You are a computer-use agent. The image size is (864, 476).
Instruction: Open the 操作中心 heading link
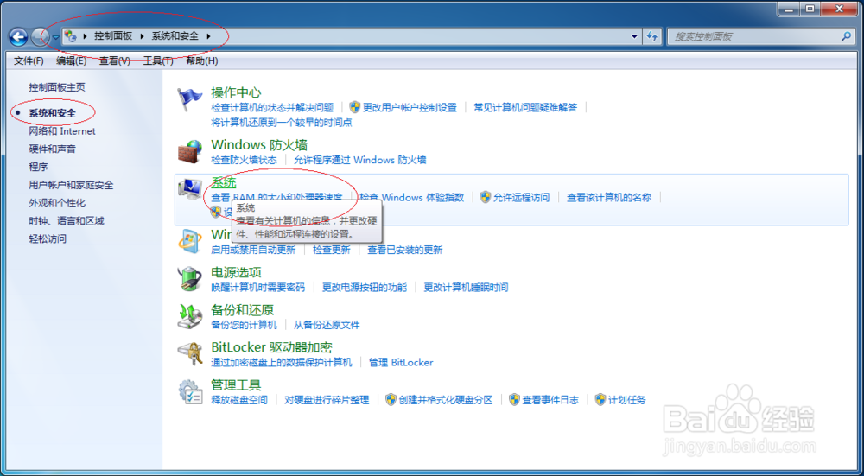tap(236, 92)
